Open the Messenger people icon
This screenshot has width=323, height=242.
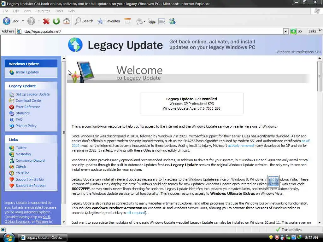[172, 21]
